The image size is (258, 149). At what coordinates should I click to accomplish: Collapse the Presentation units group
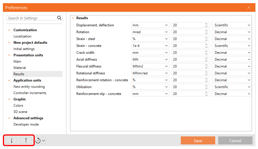coord(9,55)
